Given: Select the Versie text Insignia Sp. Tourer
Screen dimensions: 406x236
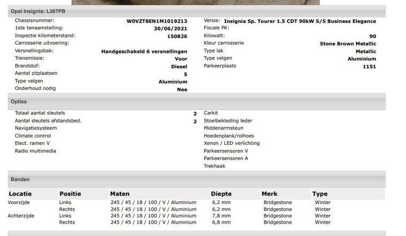Looking at the screenshot, I should [249, 21].
